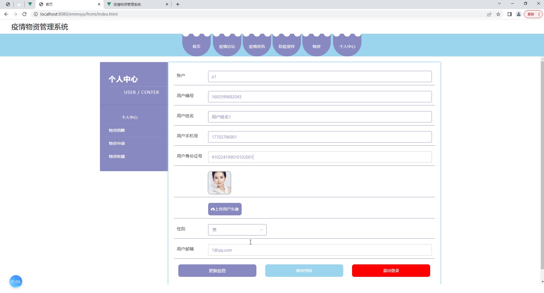Click the 用户编号 input field
The image size is (544, 293).
click(320, 97)
